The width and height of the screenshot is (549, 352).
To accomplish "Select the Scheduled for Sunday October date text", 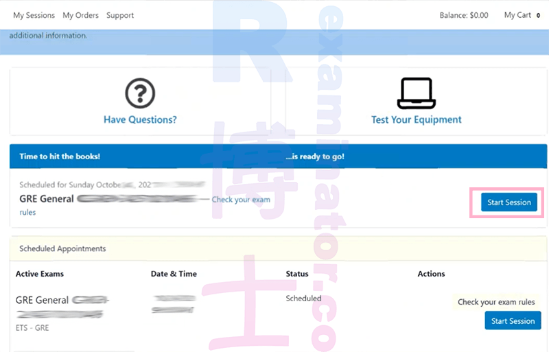I will pyautogui.click(x=112, y=185).
